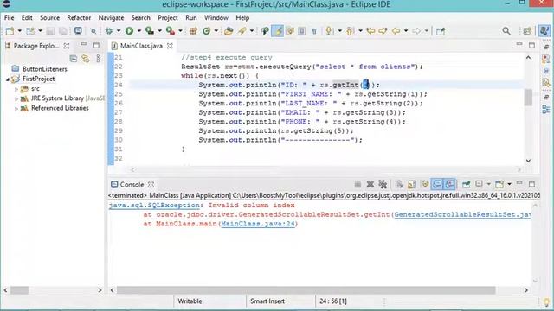The height and width of the screenshot is (311, 554).
Task: Click the Smart Insert status entry
Action: coord(267,301)
